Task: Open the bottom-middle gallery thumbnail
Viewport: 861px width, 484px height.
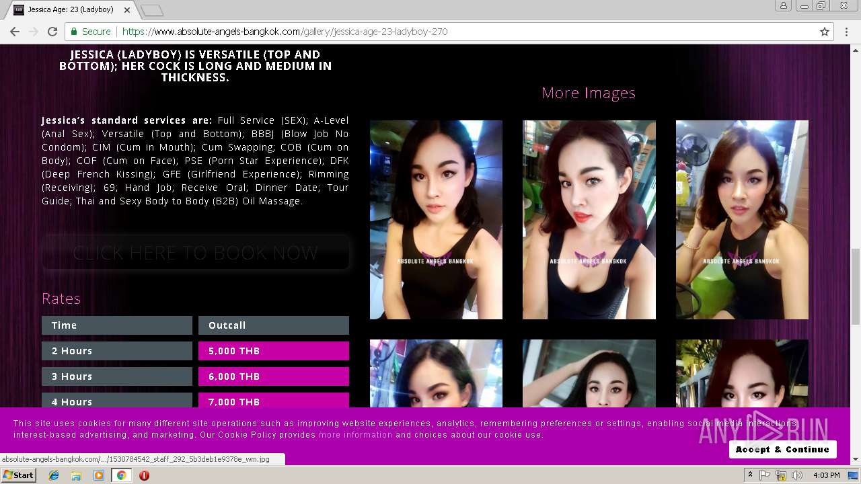Action: click(589, 373)
